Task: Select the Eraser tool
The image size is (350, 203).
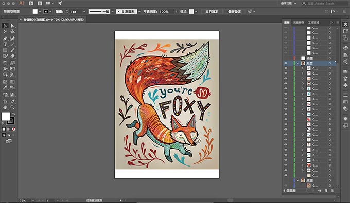Action: pyautogui.click(x=12, y=56)
